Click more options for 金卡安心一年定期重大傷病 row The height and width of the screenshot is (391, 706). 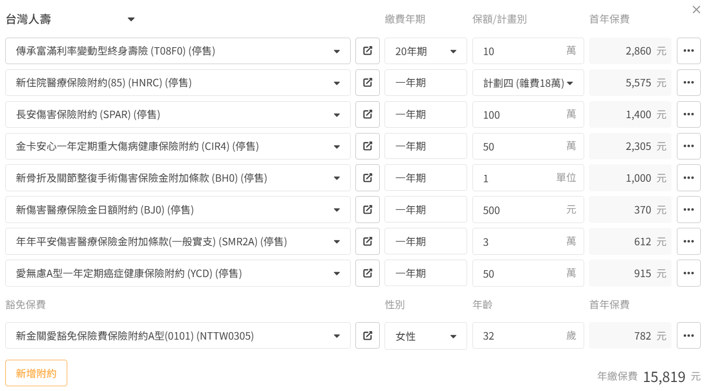click(x=689, y=146)
